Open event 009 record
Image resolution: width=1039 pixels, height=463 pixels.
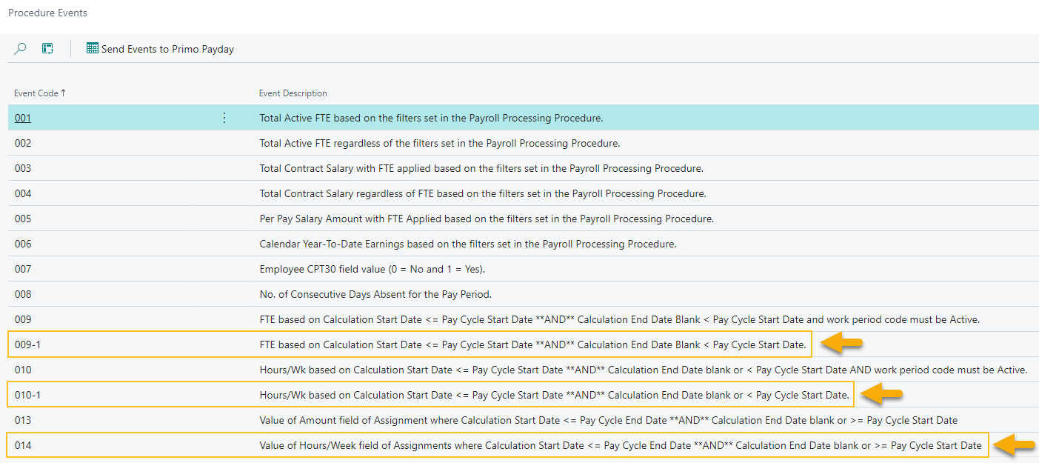(22, 319)
